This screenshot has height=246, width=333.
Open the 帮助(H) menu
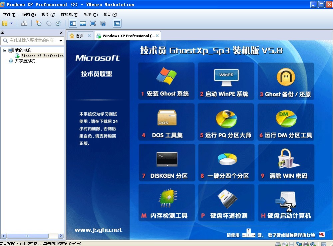(x=110, y=15)
